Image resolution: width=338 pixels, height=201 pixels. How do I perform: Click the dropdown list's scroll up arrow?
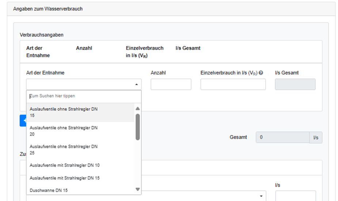click(x=137, y=109)
